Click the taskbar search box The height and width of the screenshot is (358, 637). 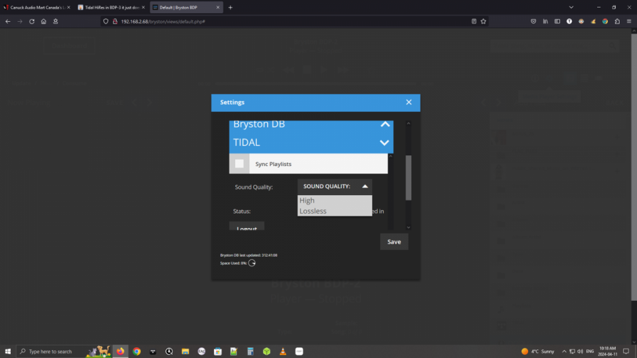point(64,352)
